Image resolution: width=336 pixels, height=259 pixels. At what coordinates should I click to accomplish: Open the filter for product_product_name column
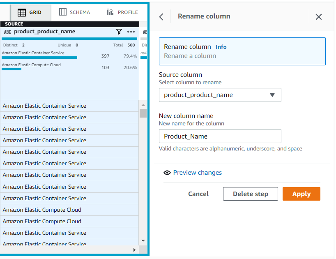(119, 32)
